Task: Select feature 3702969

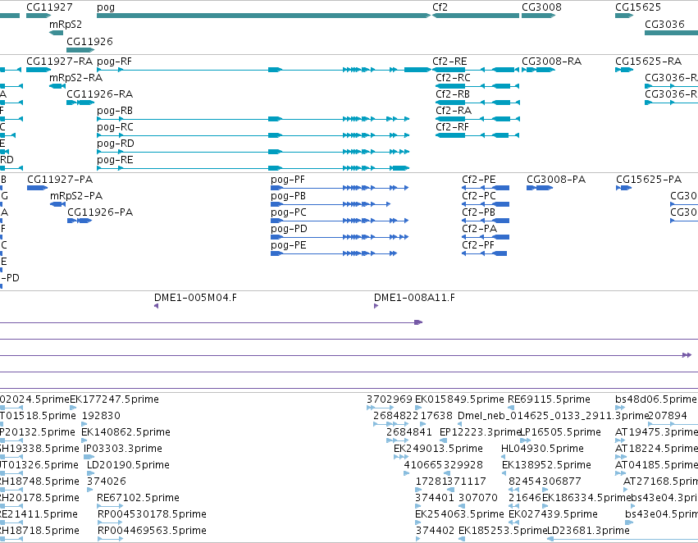Action: [381, 407]
